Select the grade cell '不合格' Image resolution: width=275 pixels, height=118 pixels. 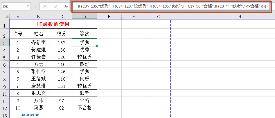[x=85, y=108]
